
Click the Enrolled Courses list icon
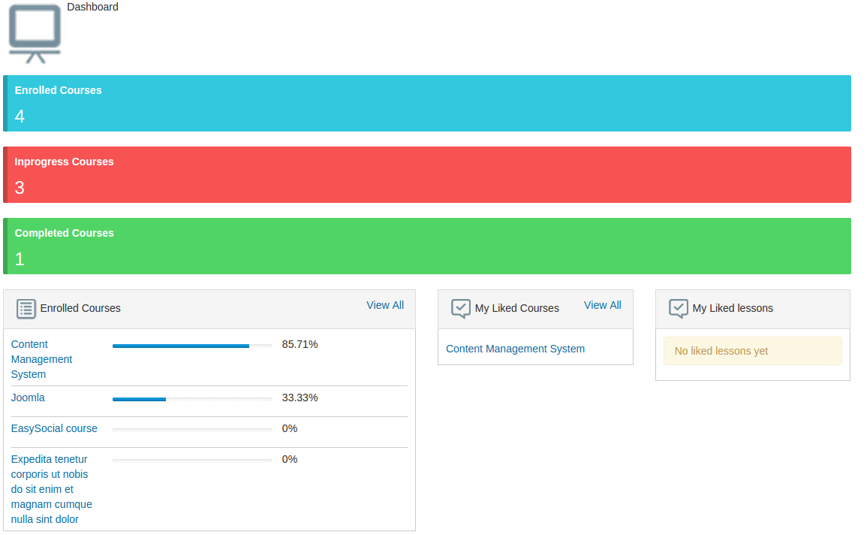click(26, 309)
